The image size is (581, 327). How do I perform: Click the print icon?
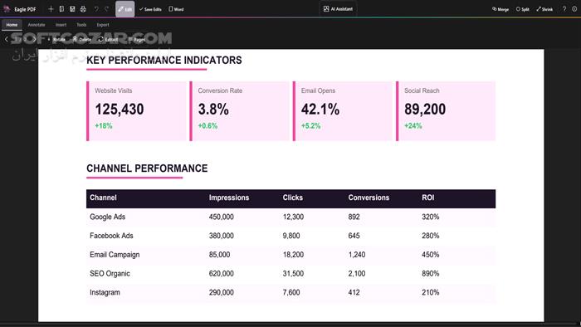point(83,9)
